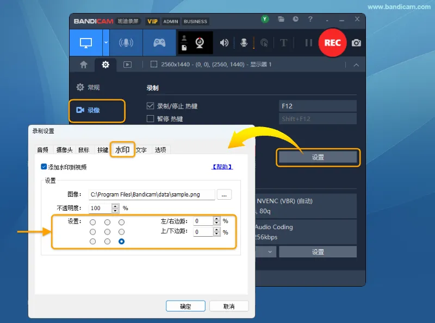Take screenshot with camera icon
This screenshot has width=435, height=323.
356,43
